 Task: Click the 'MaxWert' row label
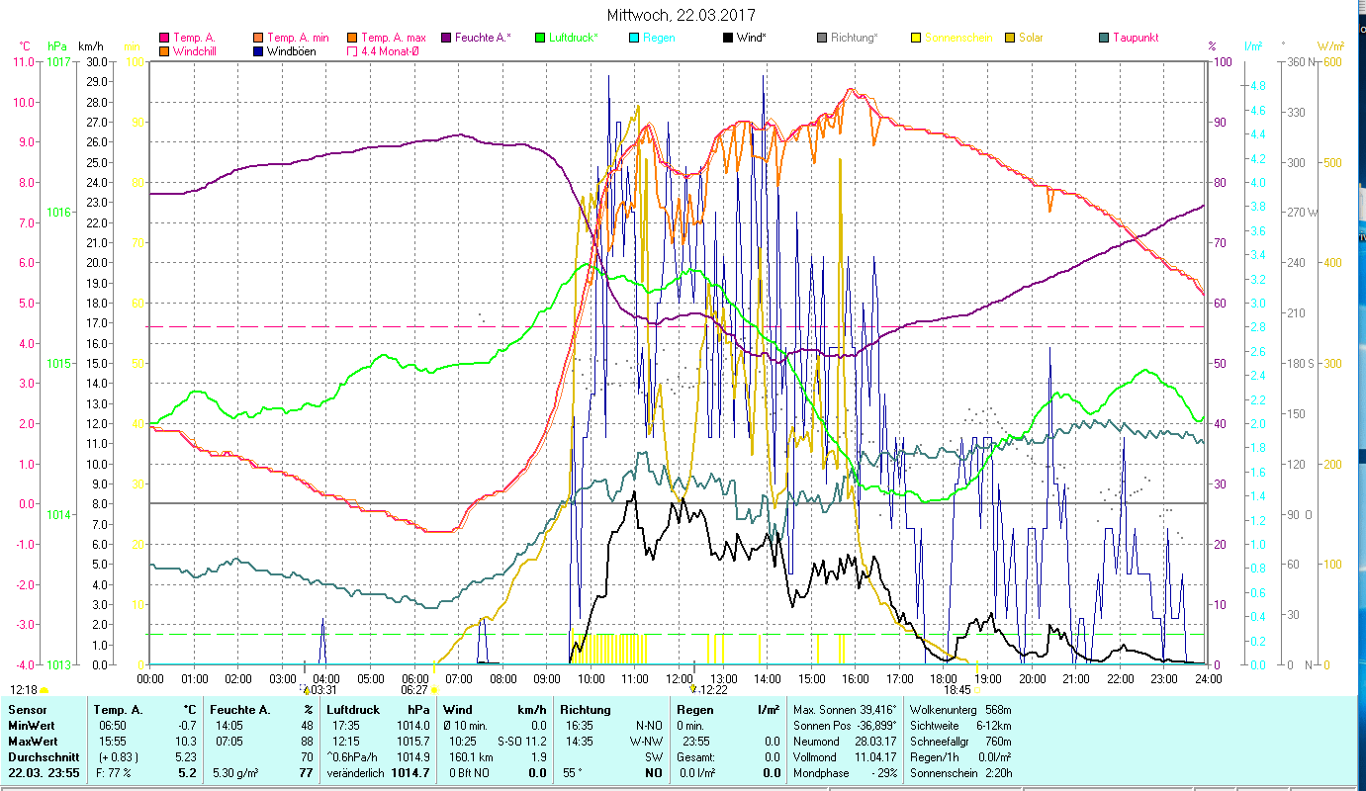[32, 742]
